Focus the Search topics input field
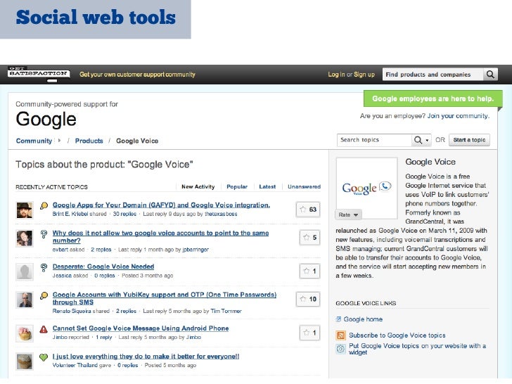 point(375,140)
